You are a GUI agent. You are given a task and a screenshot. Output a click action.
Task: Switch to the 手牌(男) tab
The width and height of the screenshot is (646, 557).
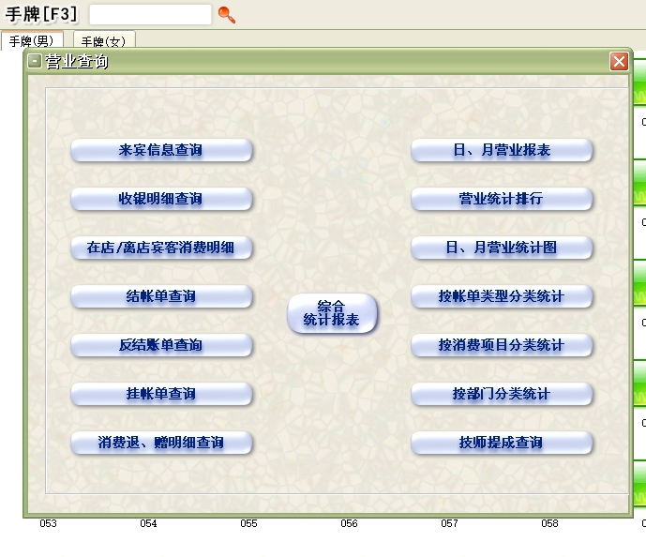(32, 41)
